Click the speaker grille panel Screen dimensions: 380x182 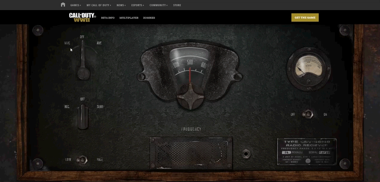pyautogui.click(x=191, y=153)
